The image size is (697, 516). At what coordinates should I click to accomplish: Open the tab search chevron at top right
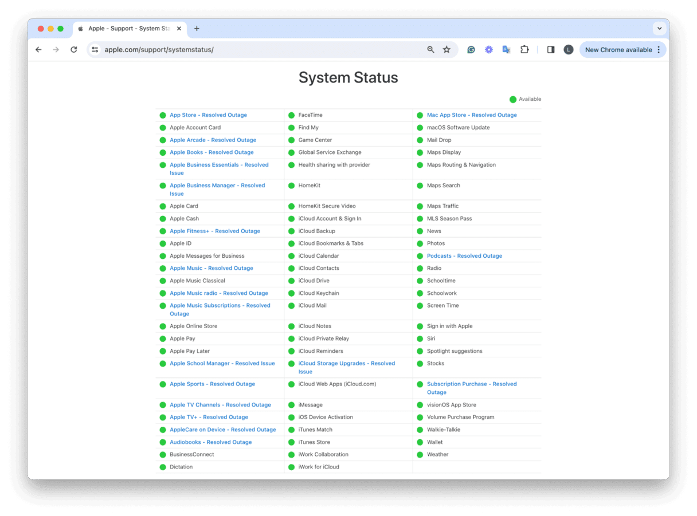tap(659, 28)
